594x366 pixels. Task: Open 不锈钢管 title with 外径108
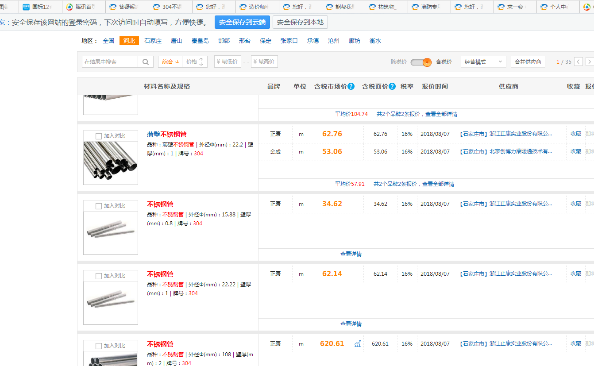[160, 344]
